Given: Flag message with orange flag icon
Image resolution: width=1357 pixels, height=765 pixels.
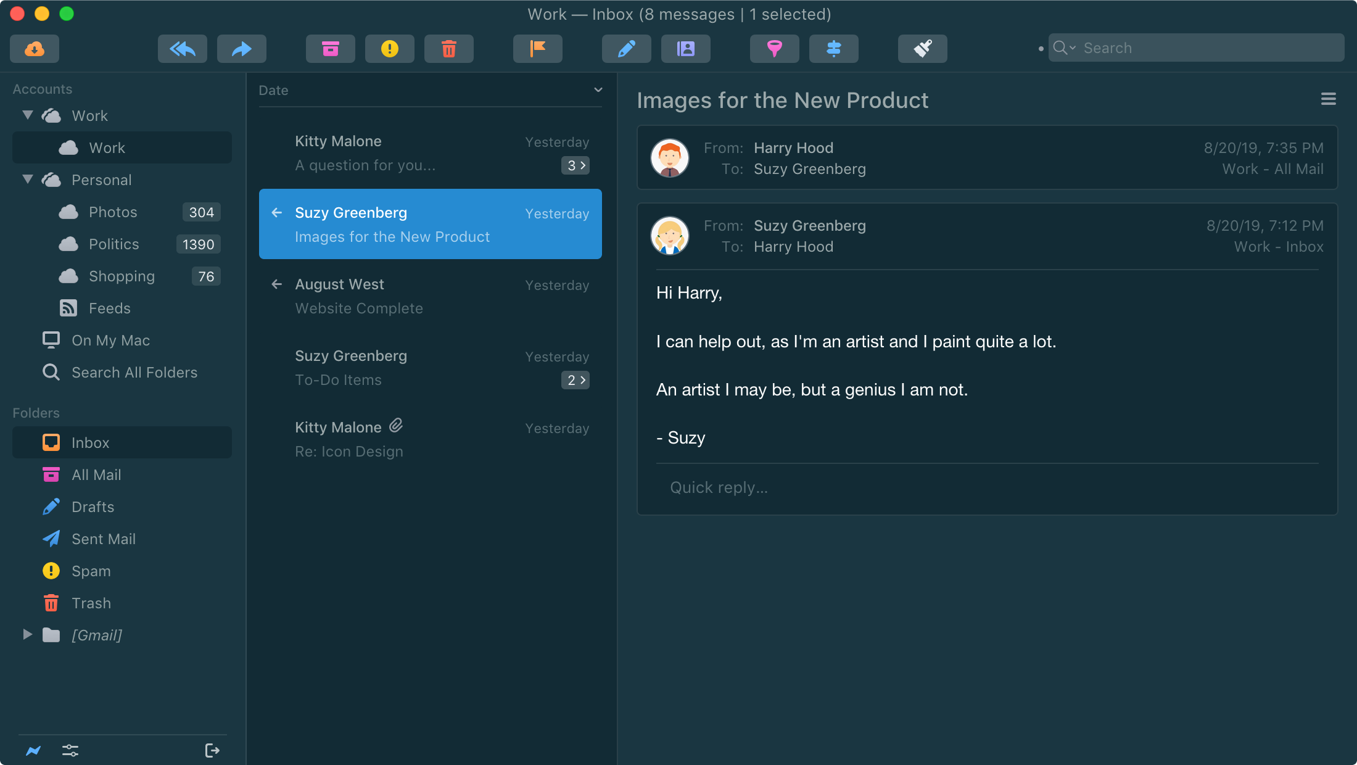Looking at the screenshot, I should pos(538,49).
